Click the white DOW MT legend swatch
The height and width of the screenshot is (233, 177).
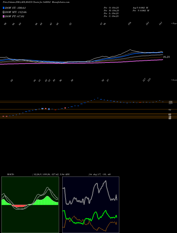(x=4, y=12)
